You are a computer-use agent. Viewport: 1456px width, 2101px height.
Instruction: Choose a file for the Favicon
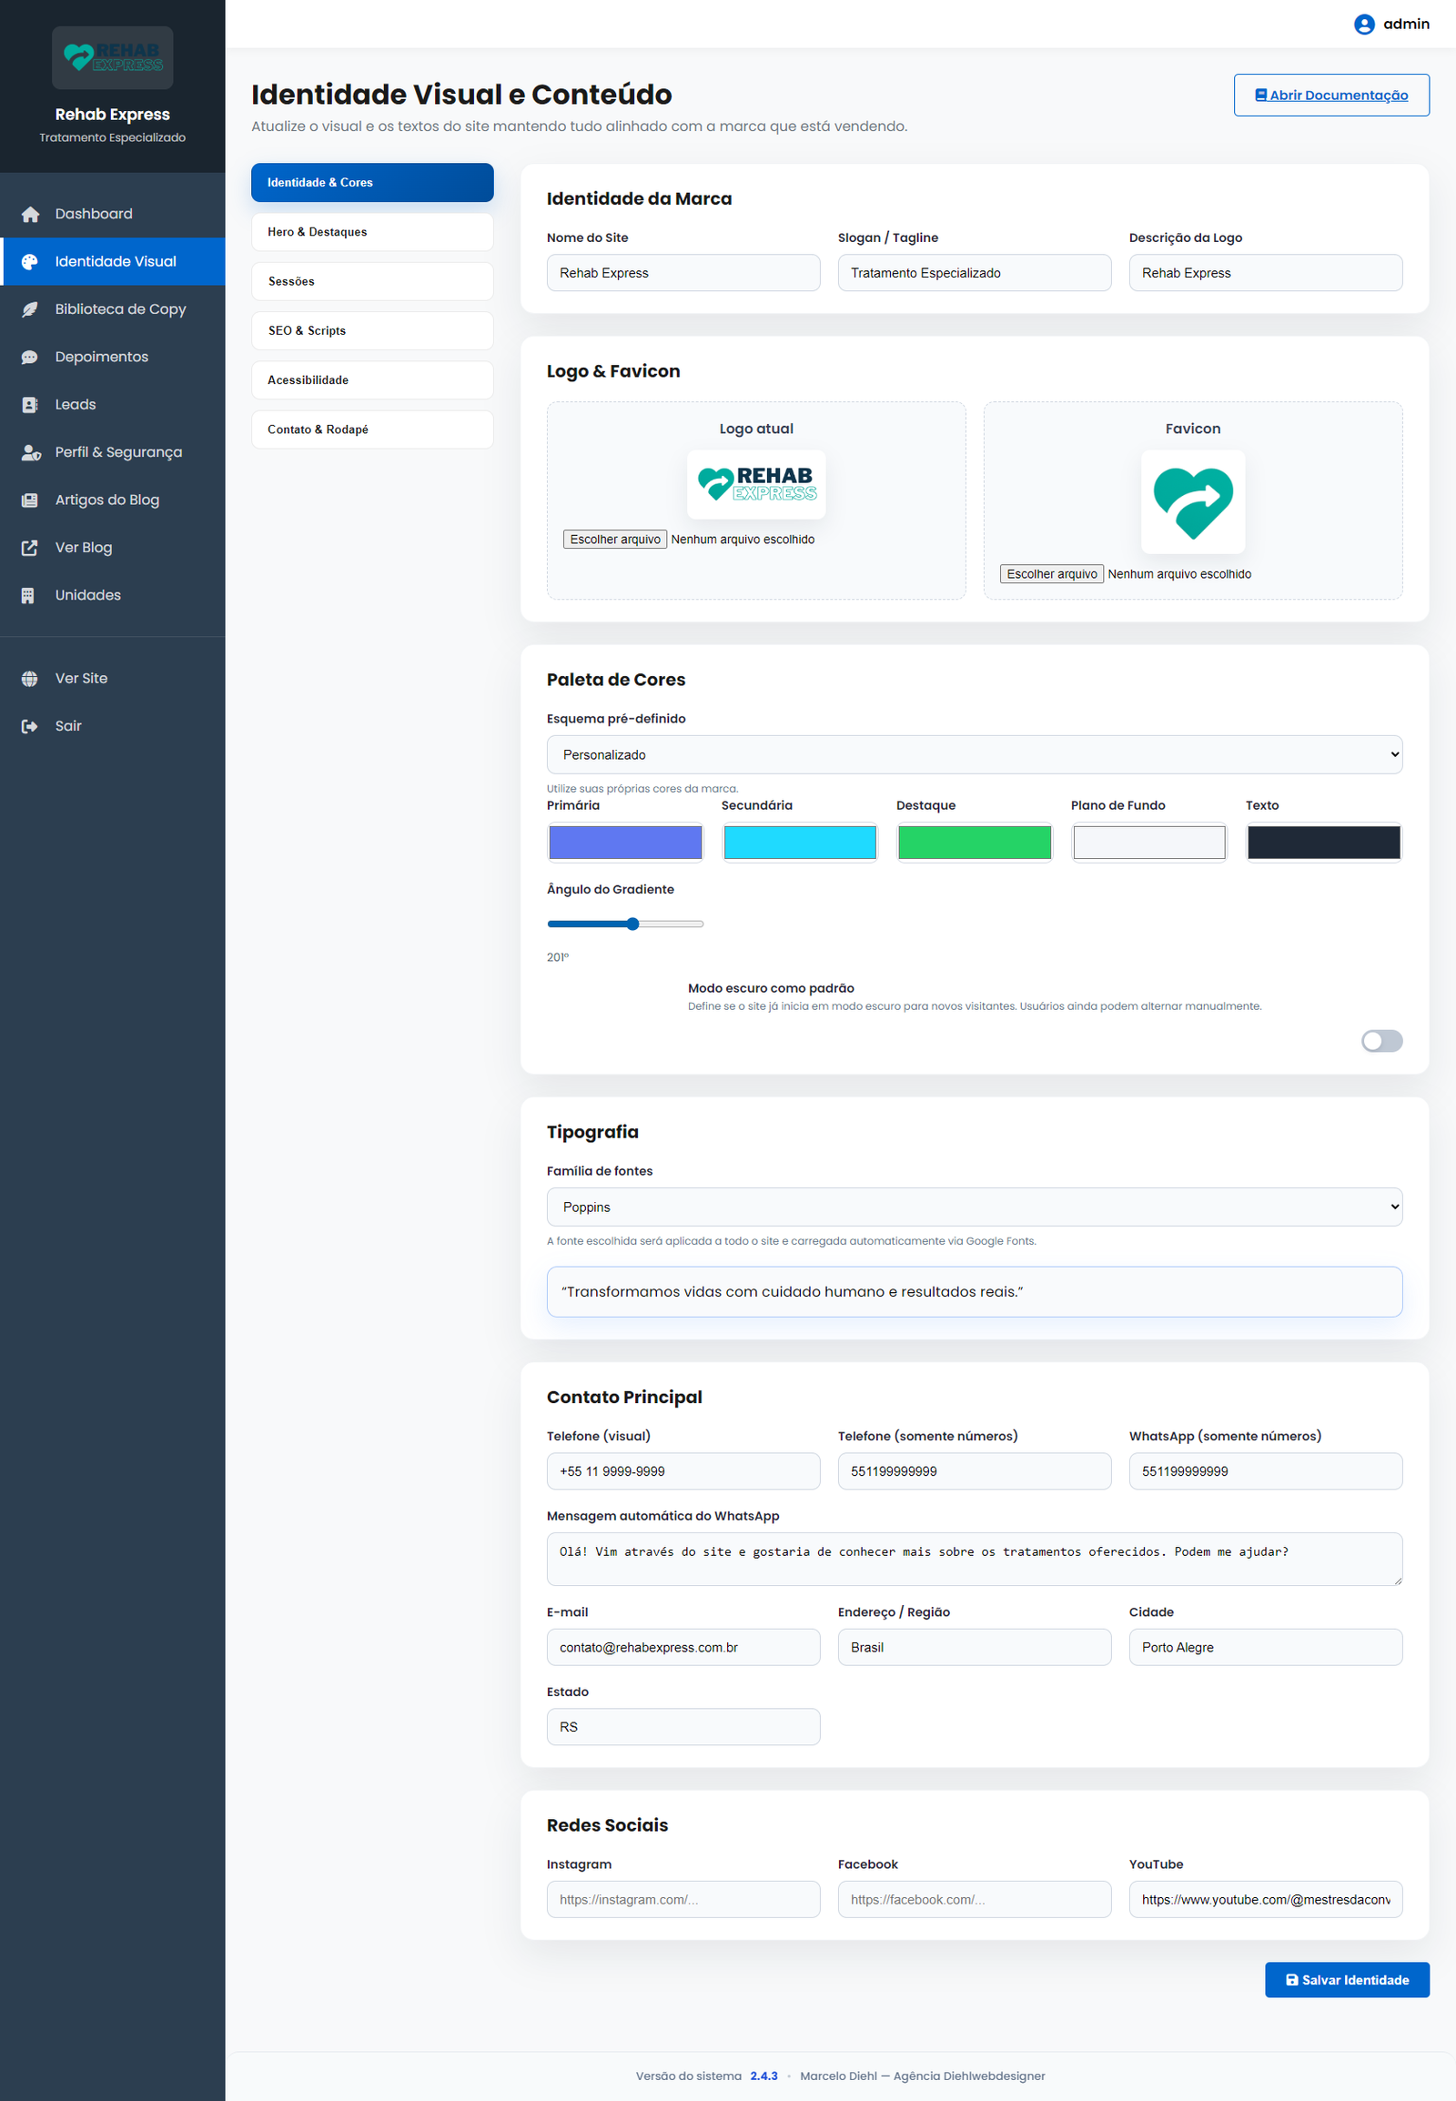(x=1051, y=574)
